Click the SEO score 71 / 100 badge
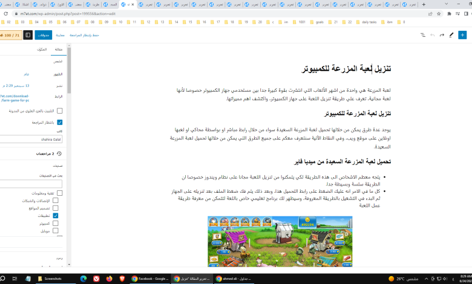 [10, 35]
